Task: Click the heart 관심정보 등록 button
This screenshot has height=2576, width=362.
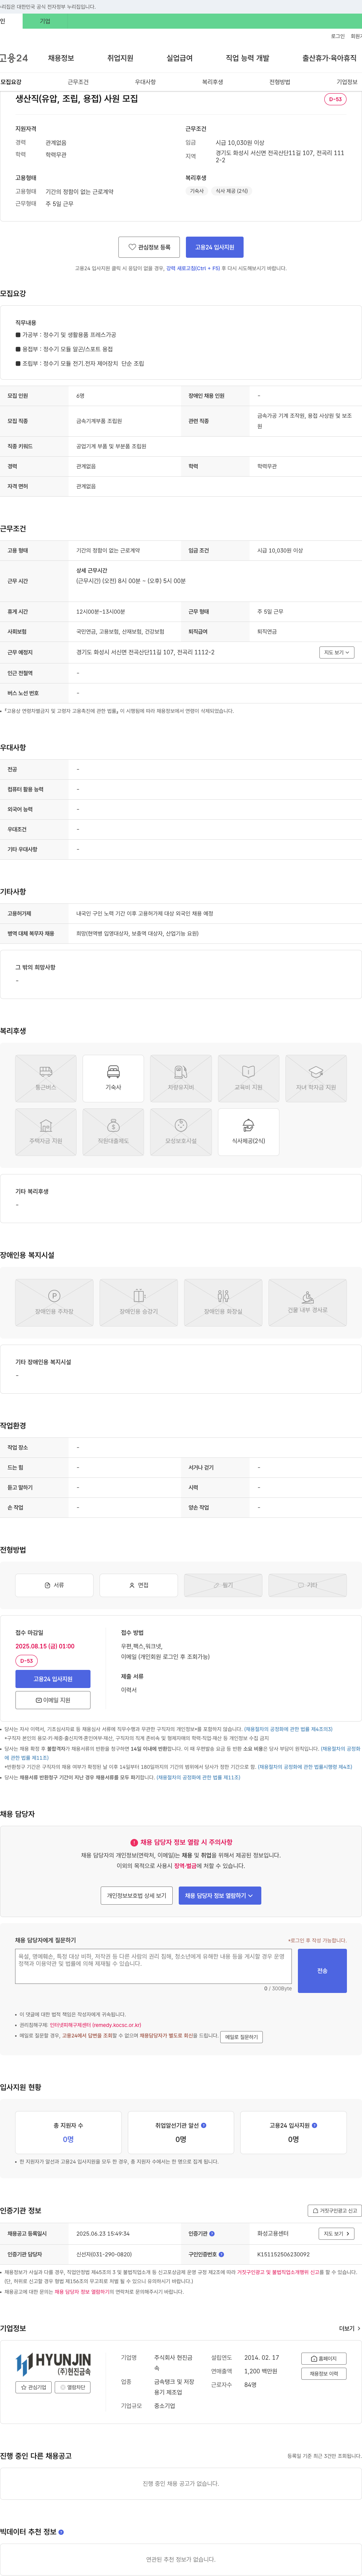Action: click(x=149, y=247)
